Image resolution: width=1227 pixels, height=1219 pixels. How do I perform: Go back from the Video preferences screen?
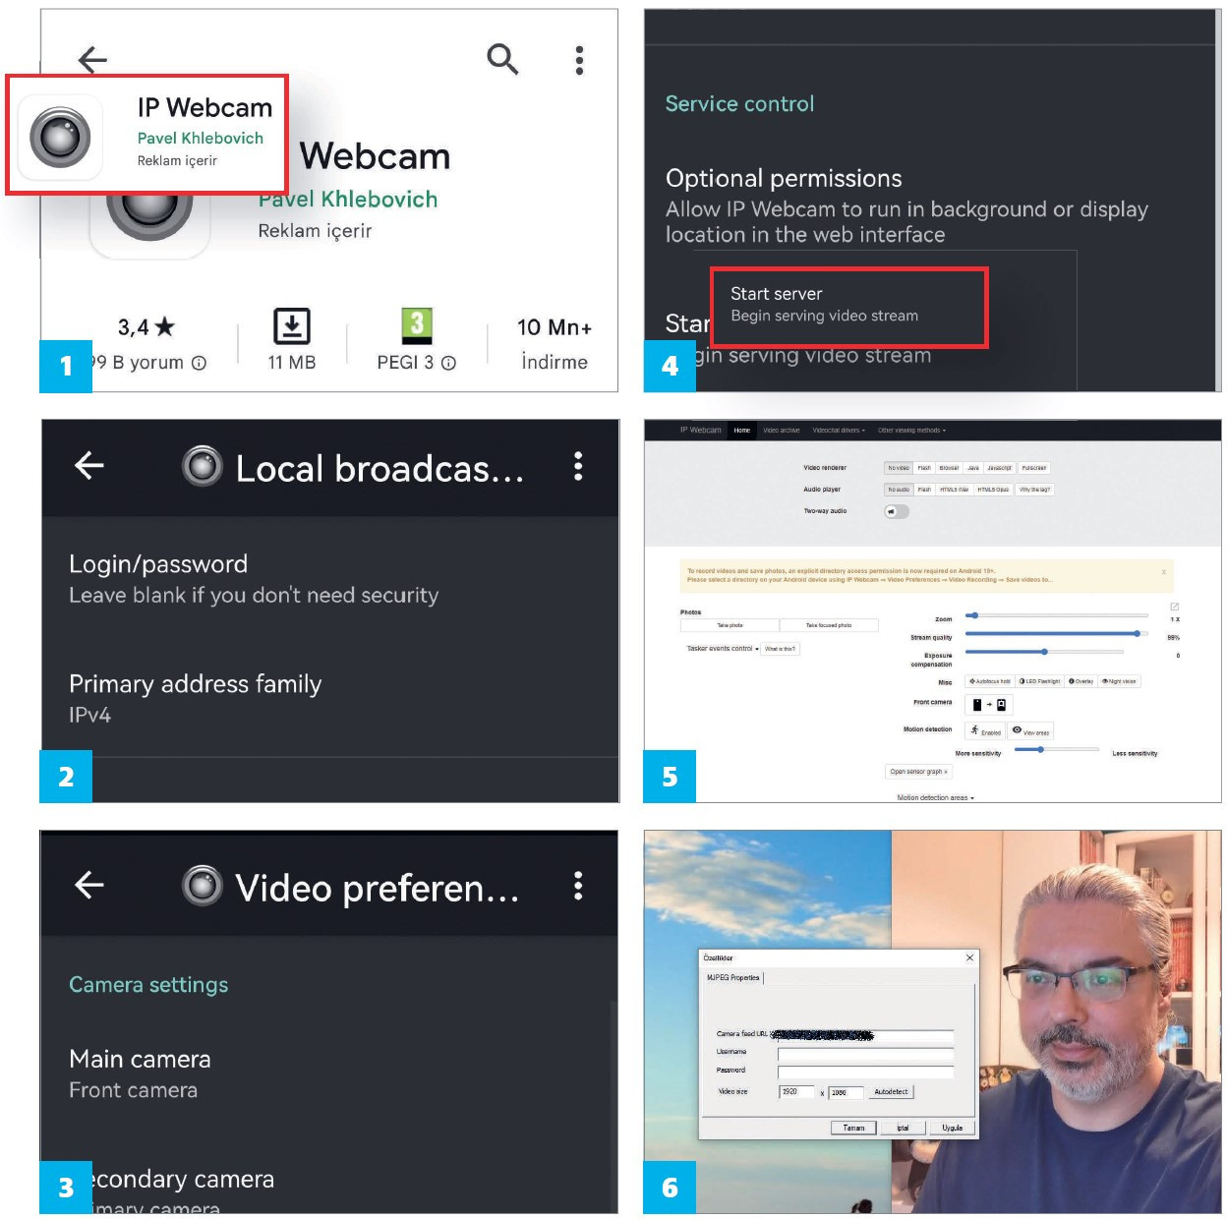89,885
